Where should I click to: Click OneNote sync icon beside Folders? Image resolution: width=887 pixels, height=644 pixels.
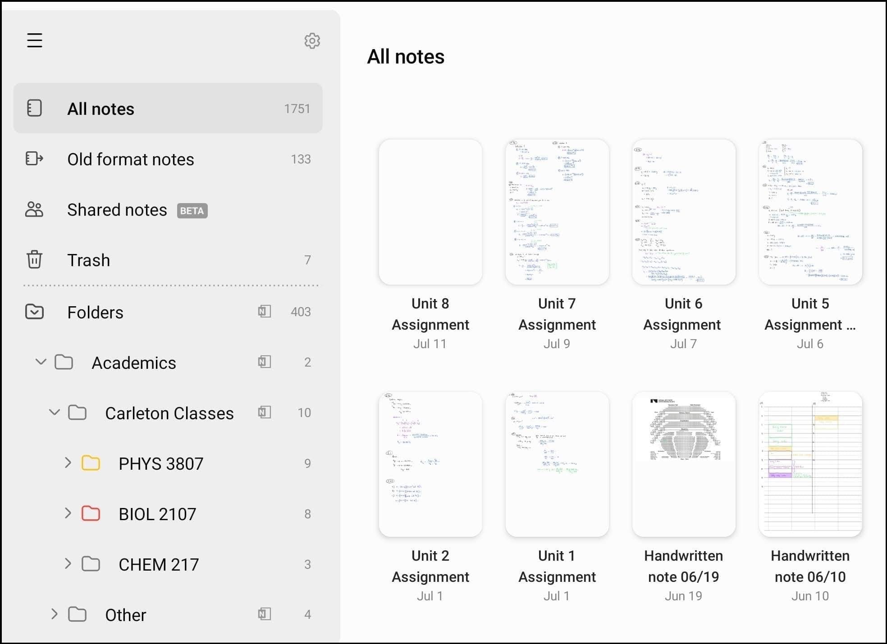click(x=264, y=312)
